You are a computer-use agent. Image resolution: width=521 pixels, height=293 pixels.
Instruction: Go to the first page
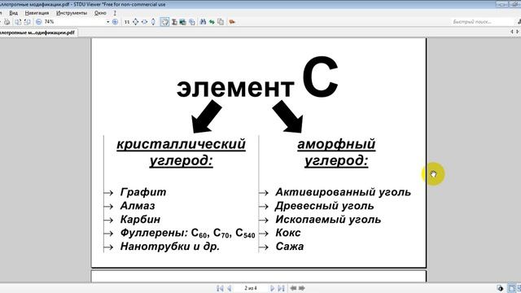click(220, 288)
